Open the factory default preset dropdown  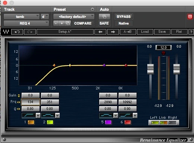click(74, 17)
